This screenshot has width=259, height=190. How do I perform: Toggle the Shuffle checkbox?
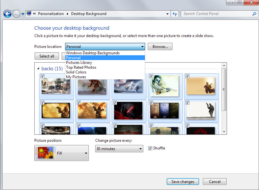click(x=150, y=148)
